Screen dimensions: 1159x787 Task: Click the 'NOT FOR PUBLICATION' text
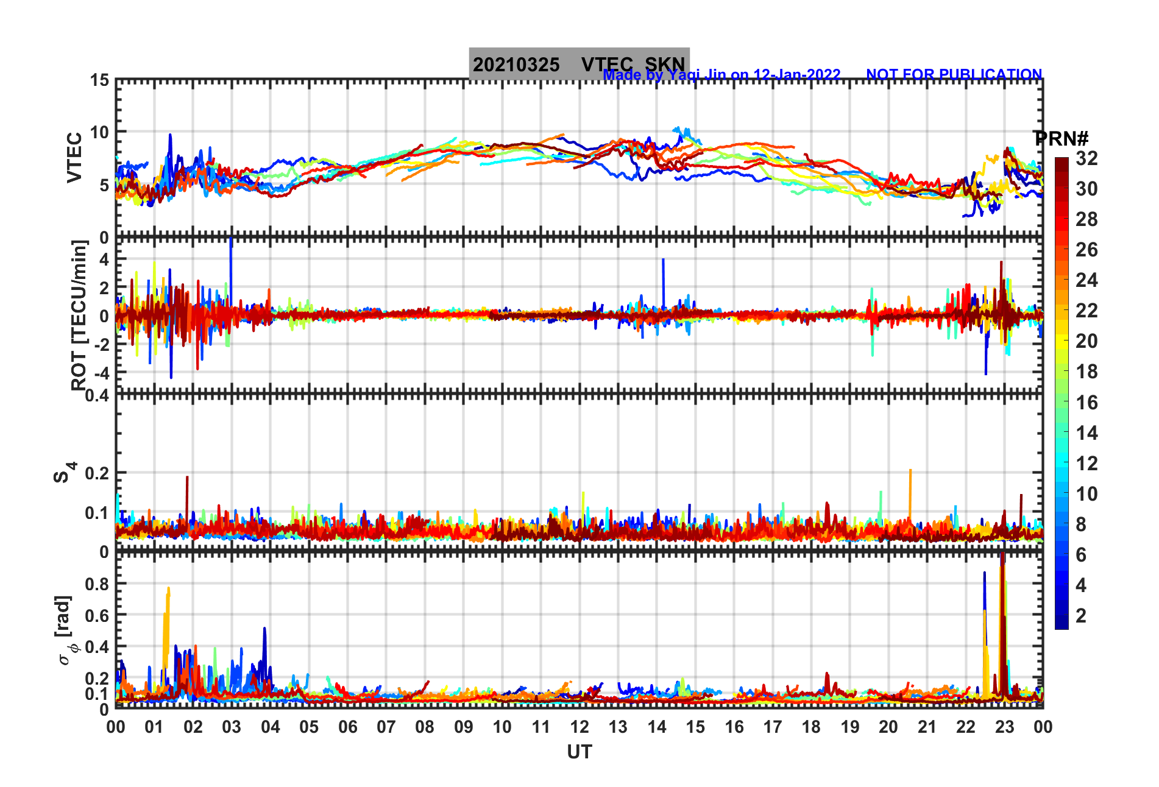(x=954, y=74)
